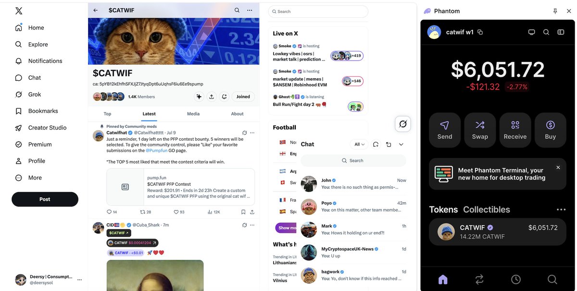Screen dimensions: 577x291
Task: Open more options on the Cuba_Shark post
Action: (x=252, y=225)
